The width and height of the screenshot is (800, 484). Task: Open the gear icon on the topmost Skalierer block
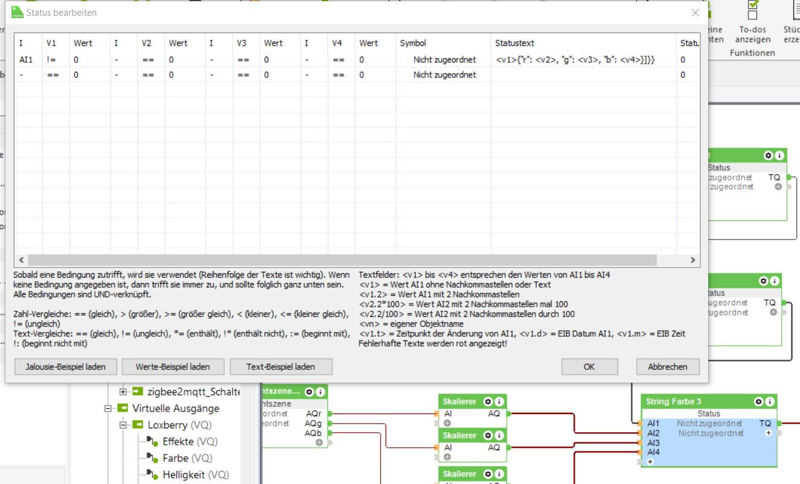pos(487,401)
